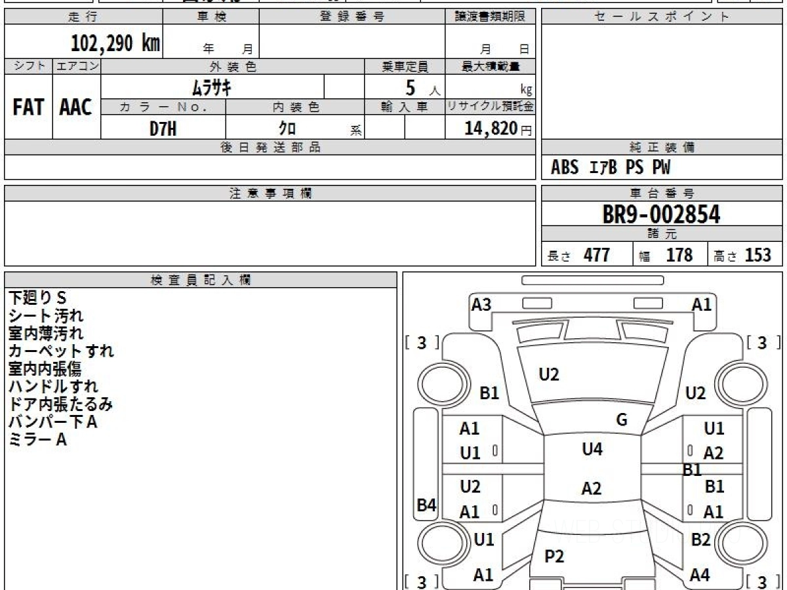Screen dimensions: 787x590
Task: Click the A2 mark on the roof
Action: click(x=592, y=488)
